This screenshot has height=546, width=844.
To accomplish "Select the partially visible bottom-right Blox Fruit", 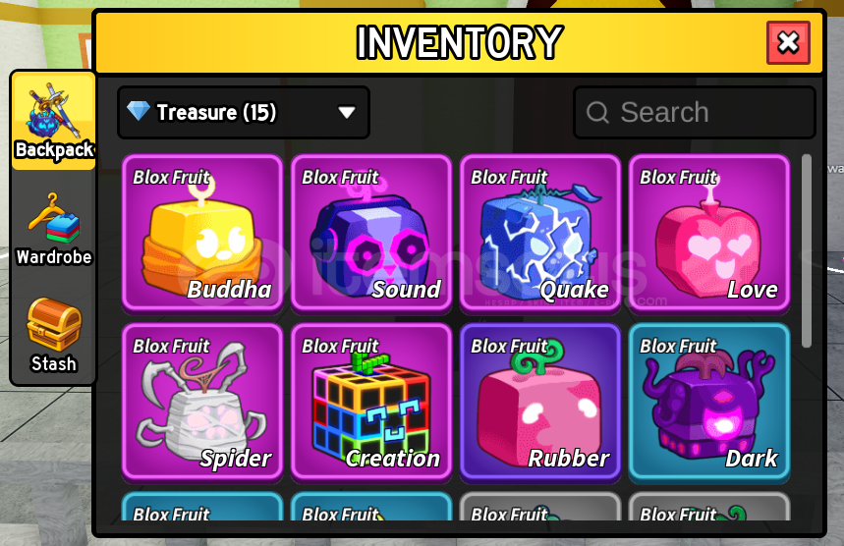I will point(709,507).
